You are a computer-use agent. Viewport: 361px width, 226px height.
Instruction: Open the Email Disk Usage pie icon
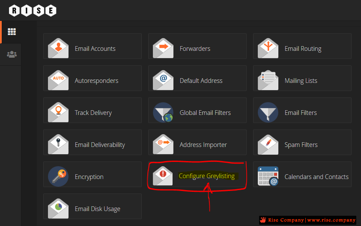(x=58, y=208)
